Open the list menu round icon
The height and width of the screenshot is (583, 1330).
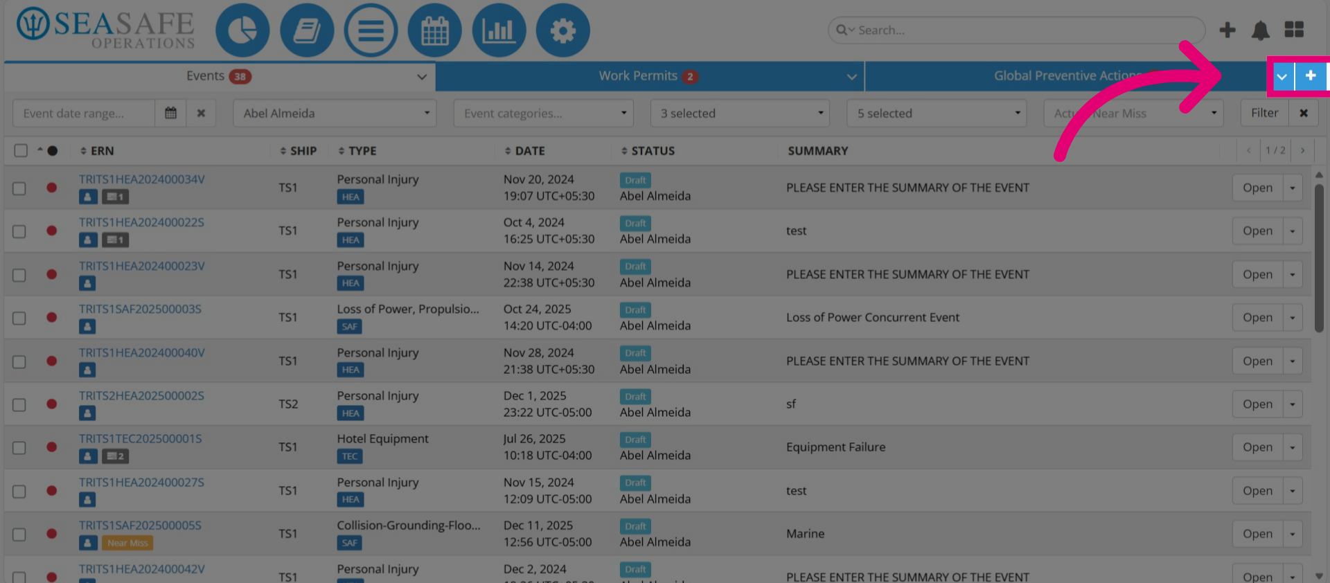pyautogui.click(x=371, y=30)
